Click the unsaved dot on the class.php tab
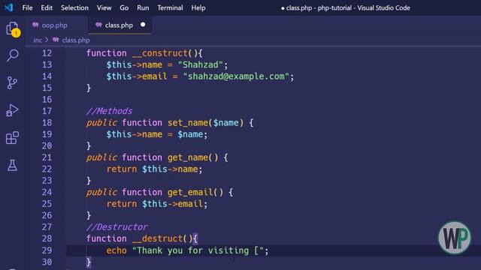The height and width of the screenshot is (270, 481). pos(143,25)
